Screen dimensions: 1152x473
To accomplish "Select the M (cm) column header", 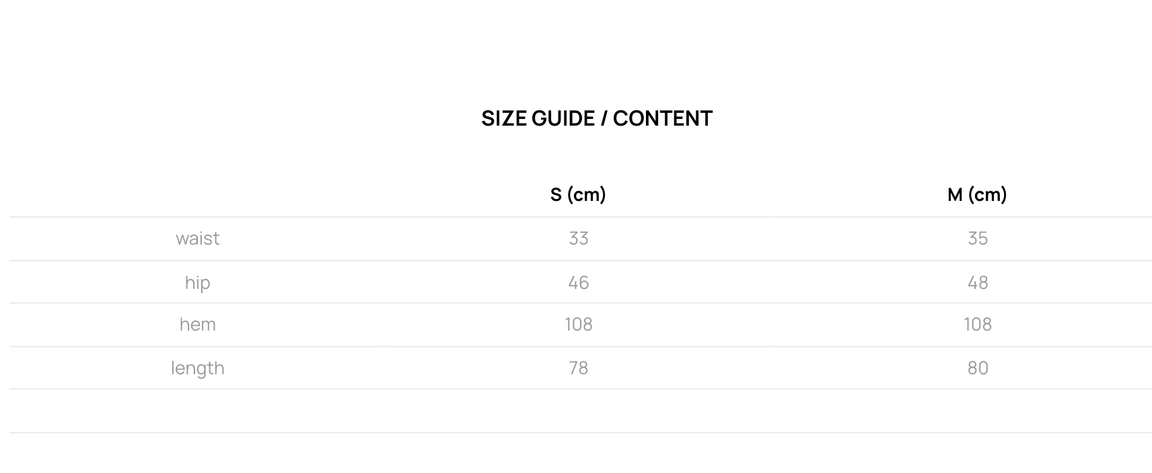I will pos(977,195).
